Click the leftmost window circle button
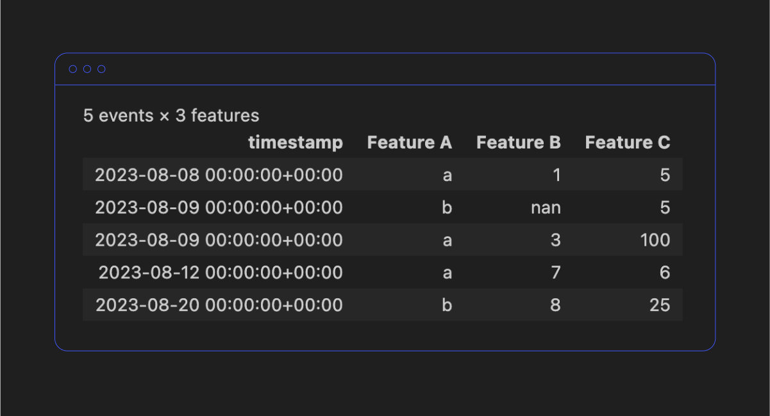The height and width of the screenshot is (416, 770). tap(73, 69)
